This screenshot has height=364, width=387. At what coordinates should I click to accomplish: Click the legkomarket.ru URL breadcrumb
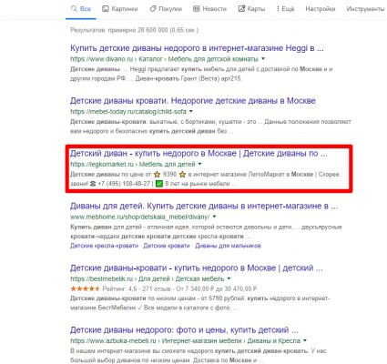(133, 164)
